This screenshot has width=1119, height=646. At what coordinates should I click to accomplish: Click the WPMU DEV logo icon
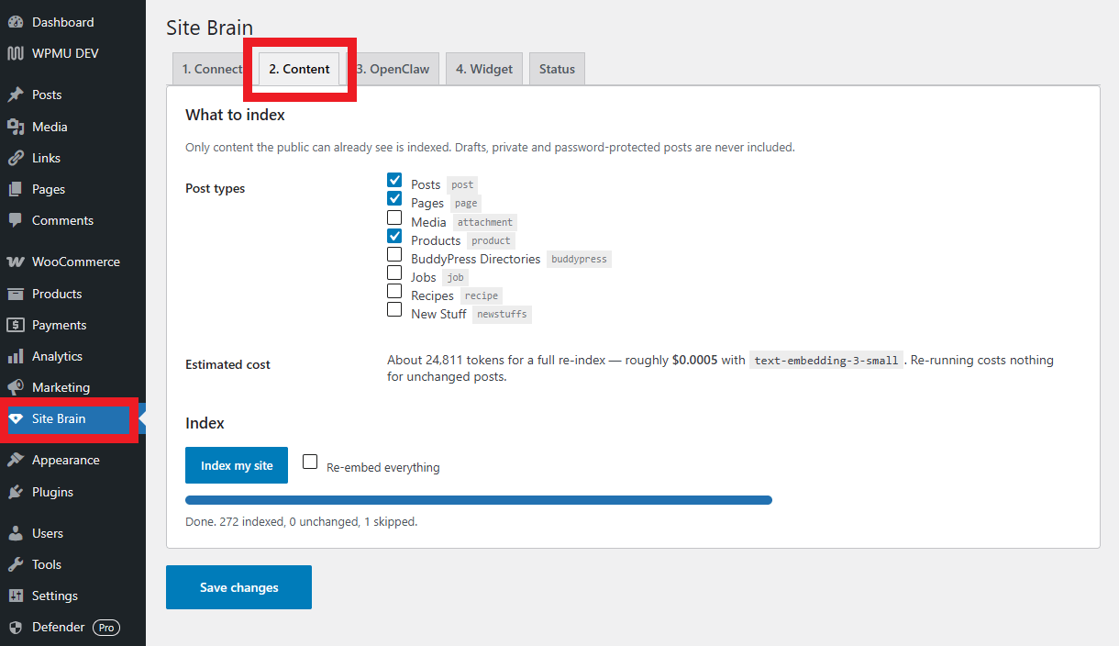pos(16,53)
